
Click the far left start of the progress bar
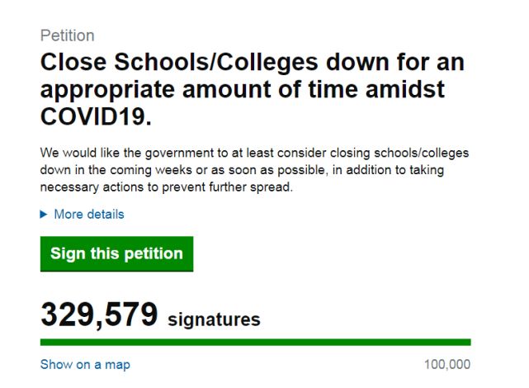click(43, 342)
